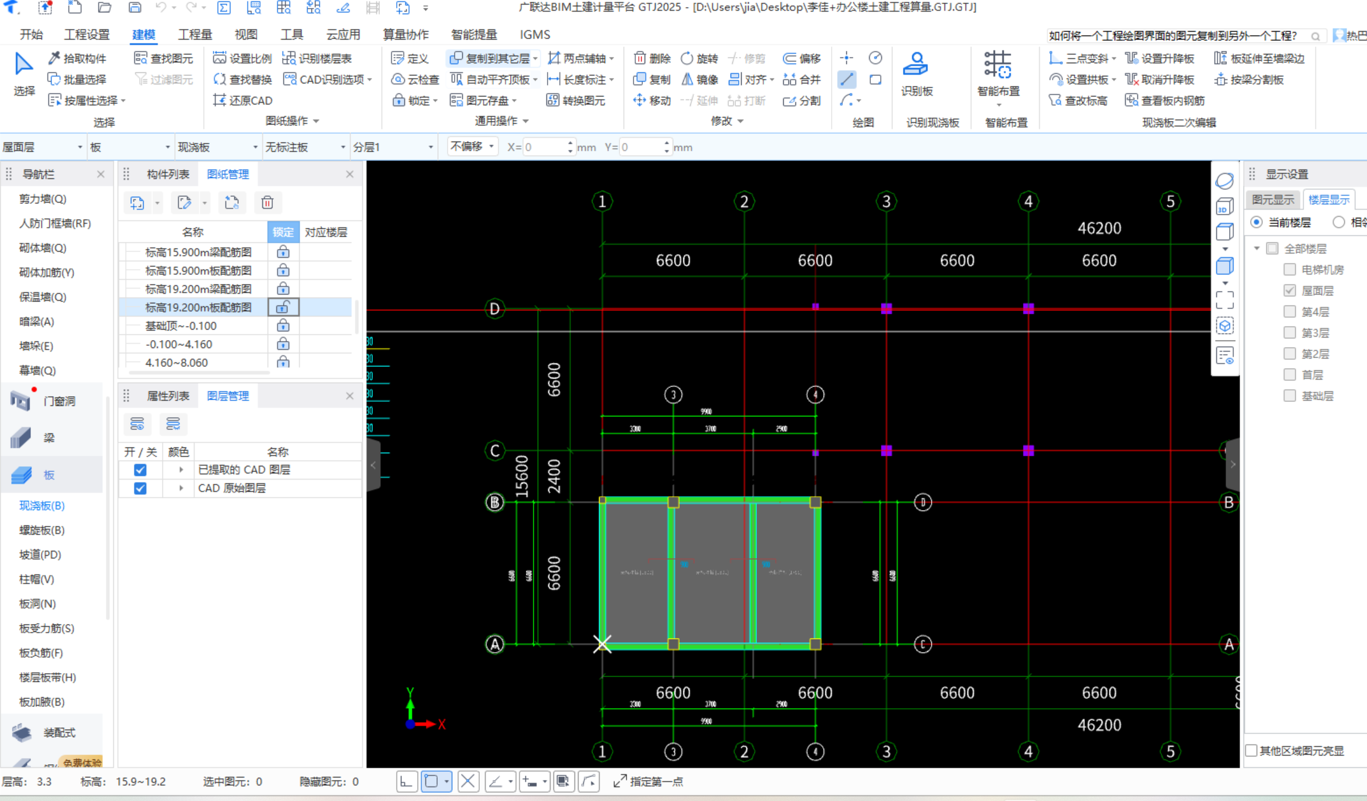This screenshot has width=1367, height=801.
Task: Open 查找图元 find element tool
Action: pos(164,58)
